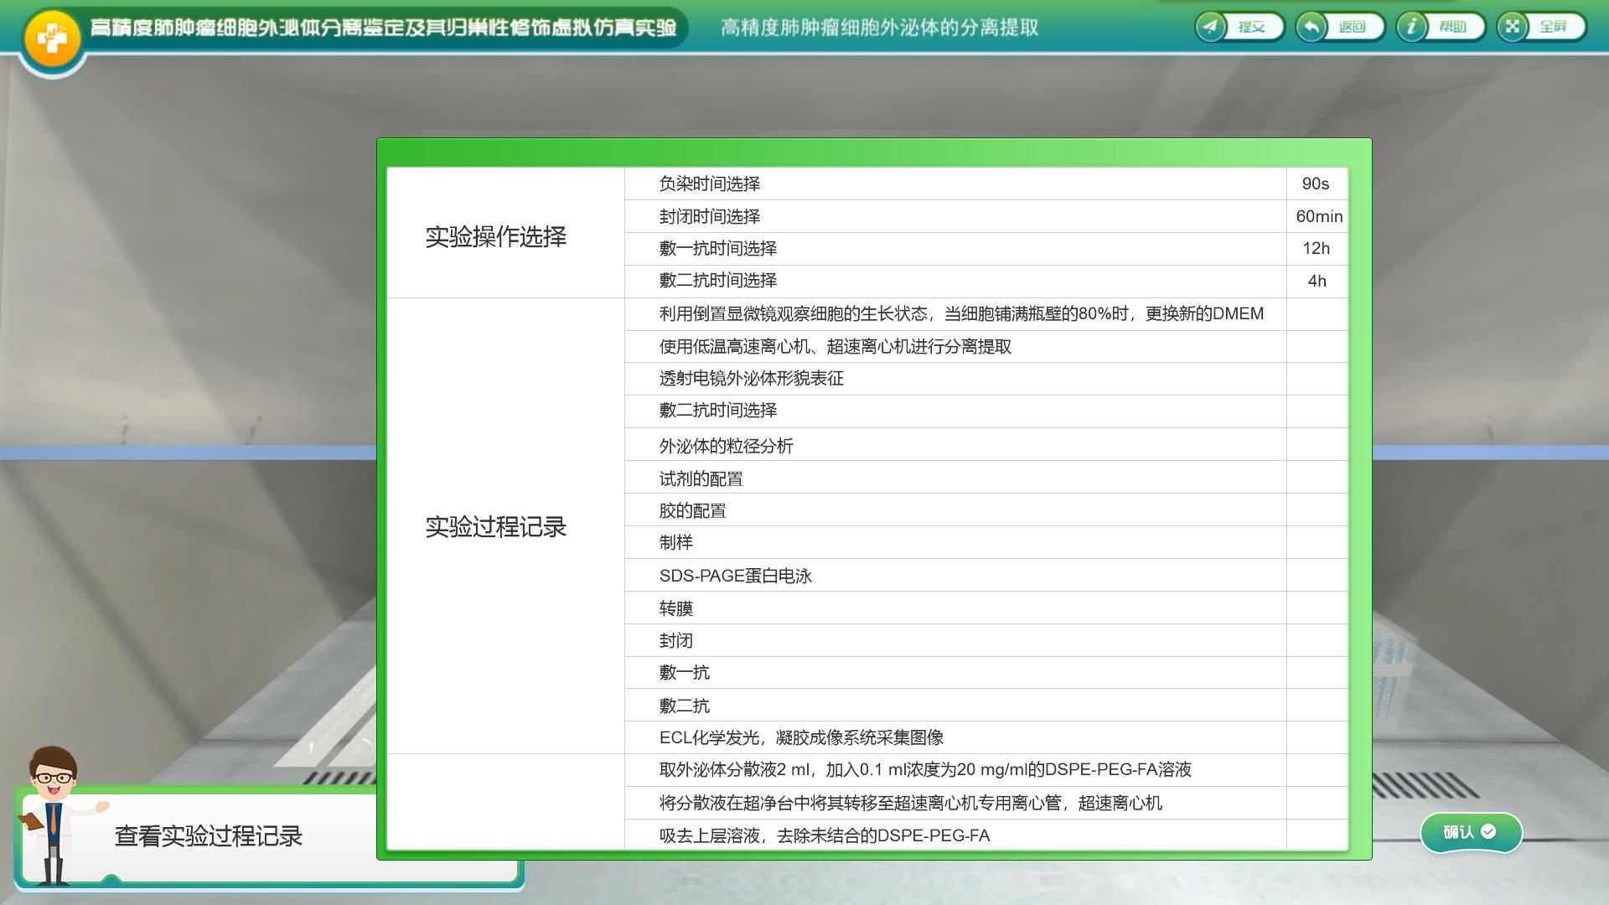The image size is (1609, 905).
Task: Click the fullscreen expand icon on 全屏 button
Action: coord(1513,26)
